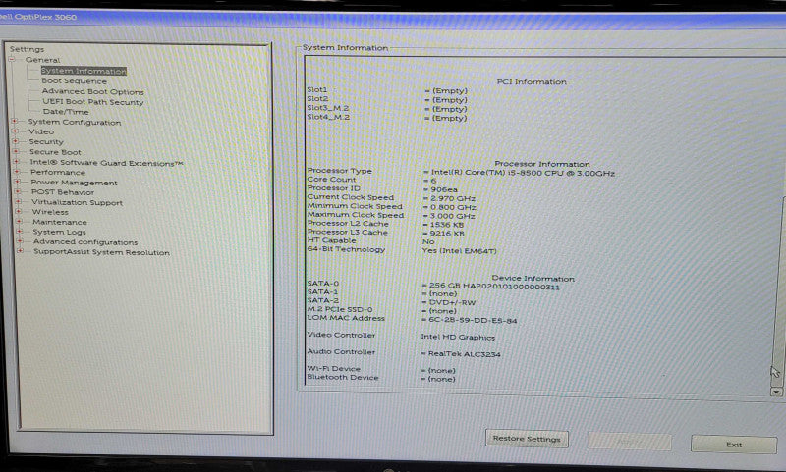Click the Minimum Clock Speed 0.800 GHz

[453, 207]
